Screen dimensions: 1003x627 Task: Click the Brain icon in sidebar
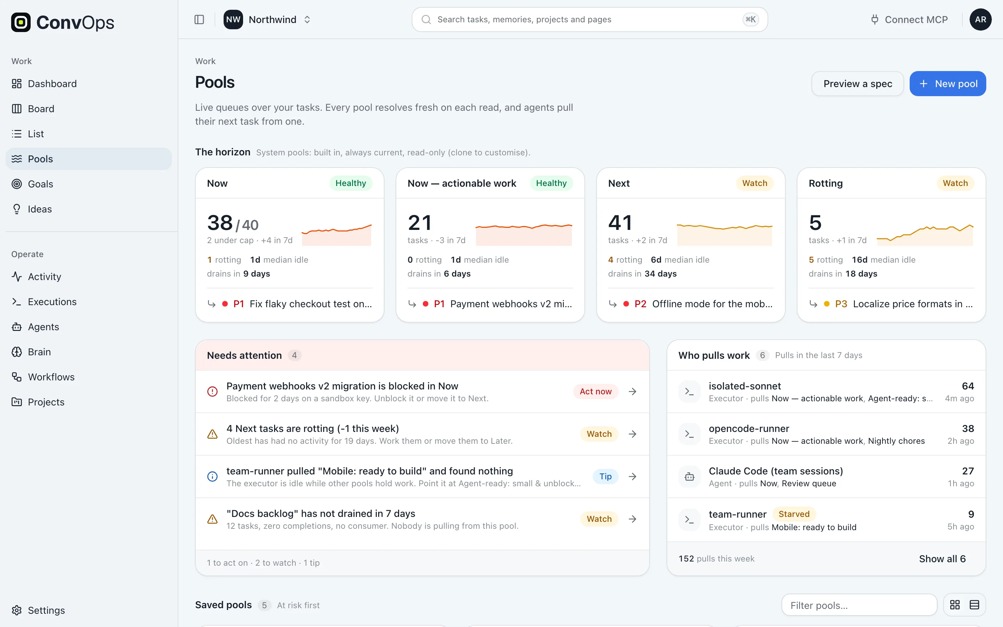tap(17, 352)
